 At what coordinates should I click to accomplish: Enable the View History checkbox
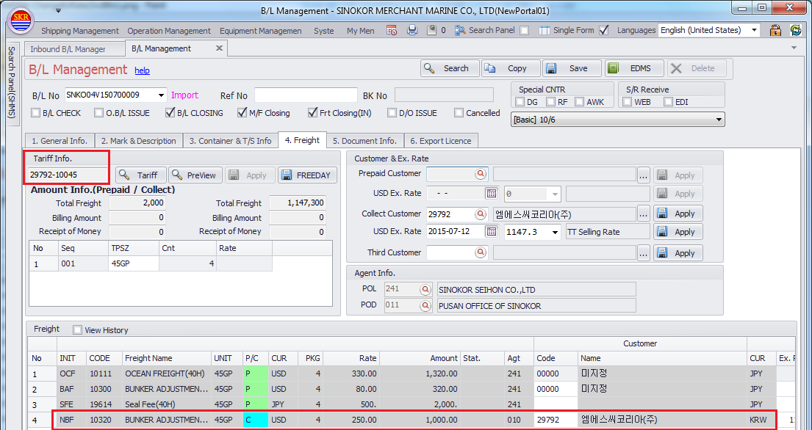(x=78, y=330)
